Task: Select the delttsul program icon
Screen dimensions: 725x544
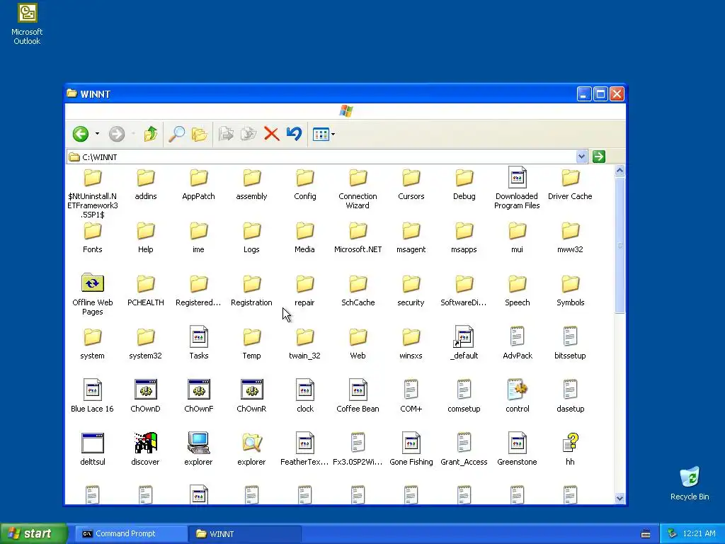Action: [93, 443]
